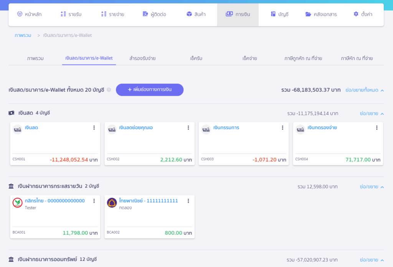The image size is (393, 267).
Task: Open the three-dot menu on เงินสด card
Action: 94,128
